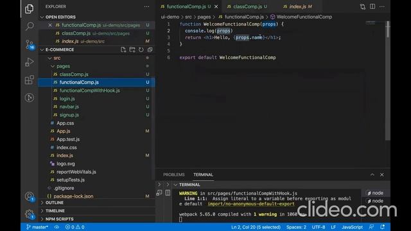Click the split terminal icon left of terminal
The height and width of the screenshot is (231, 411).
coord(159,193)
